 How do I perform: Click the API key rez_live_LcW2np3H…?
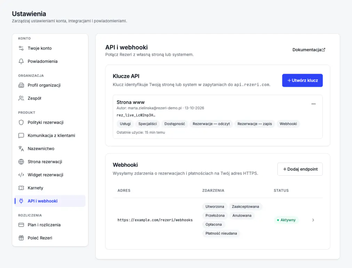[136, 115]
